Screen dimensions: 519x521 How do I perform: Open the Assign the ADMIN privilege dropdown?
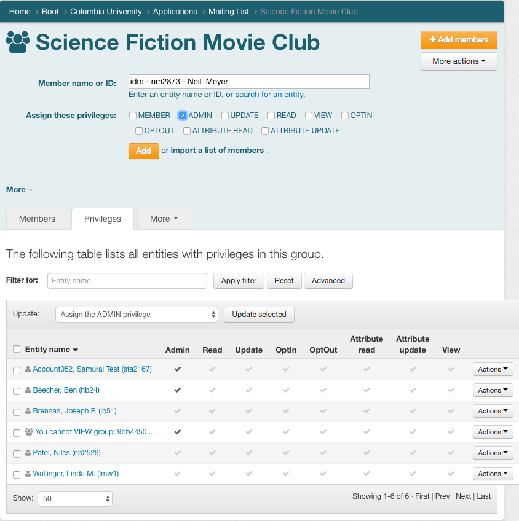point(137,315)
